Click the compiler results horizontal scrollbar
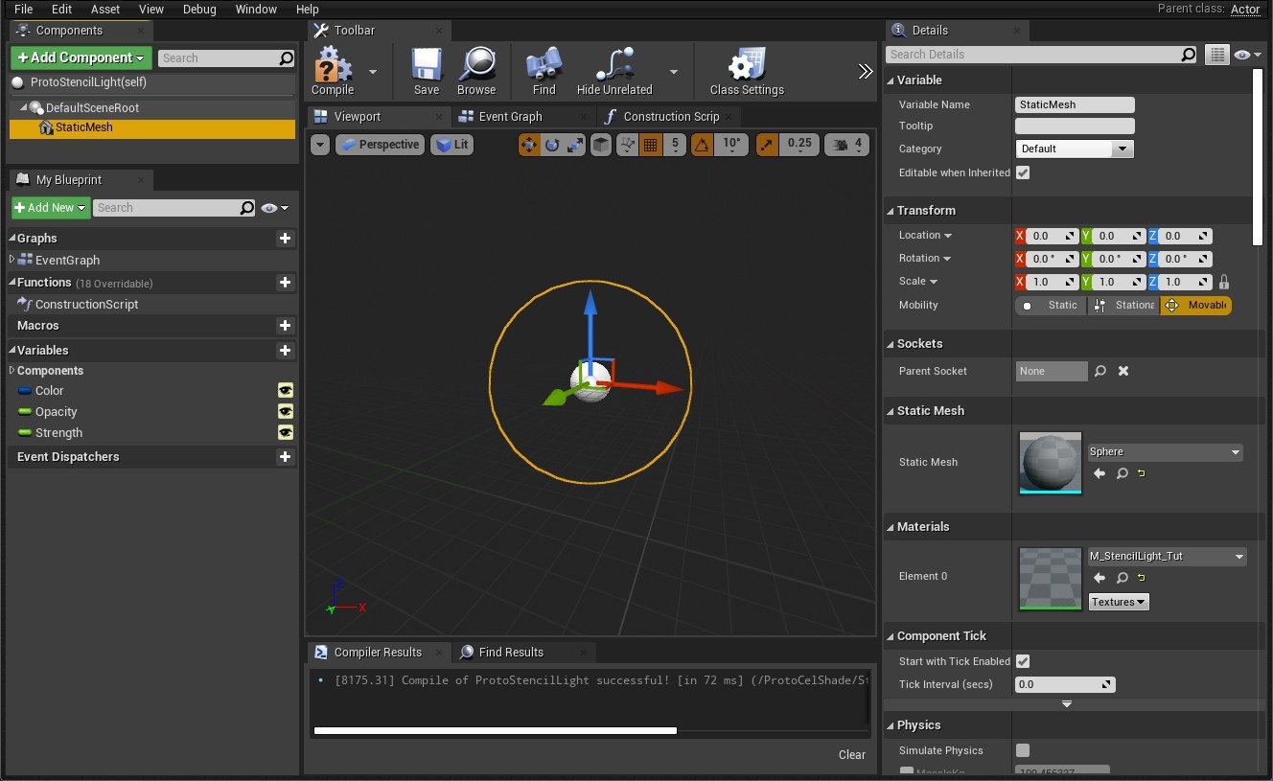 495,730
